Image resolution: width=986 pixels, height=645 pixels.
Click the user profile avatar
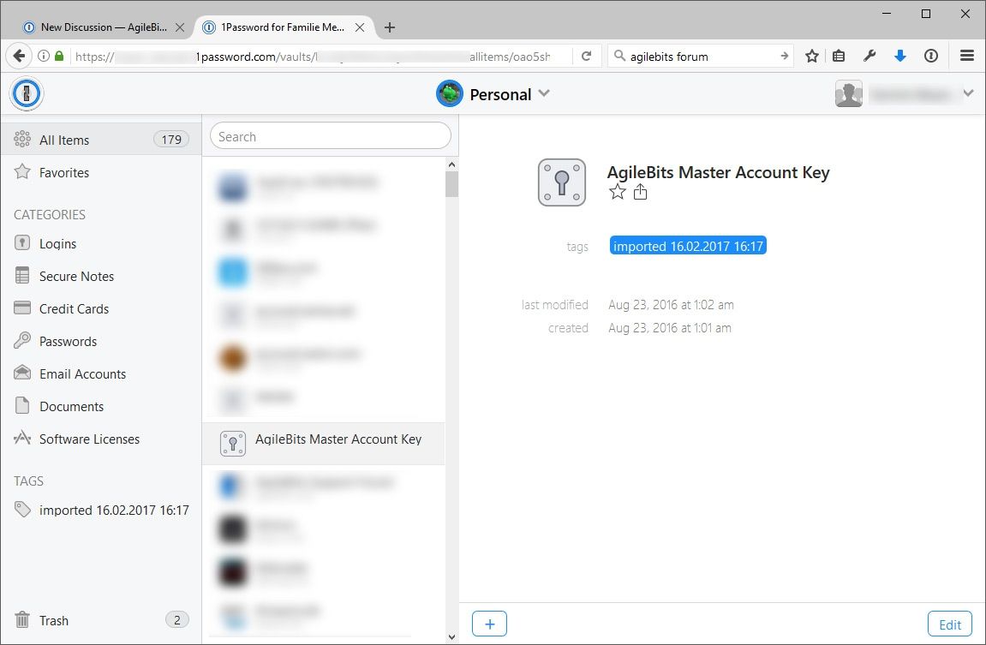848,94
